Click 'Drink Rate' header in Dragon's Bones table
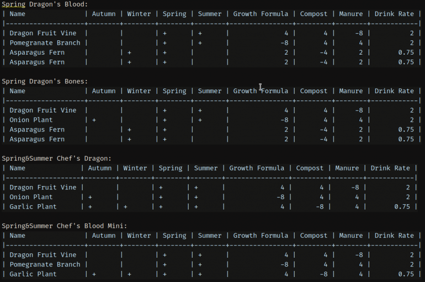The width and height of the screenshot is (425, 282). click(394, 91)
